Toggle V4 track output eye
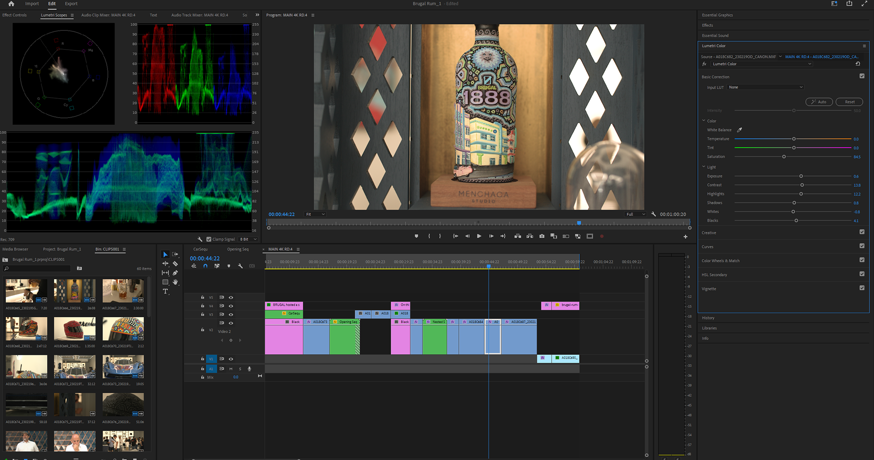This screenshot has height=460, width=874. [x=231, y=306]
